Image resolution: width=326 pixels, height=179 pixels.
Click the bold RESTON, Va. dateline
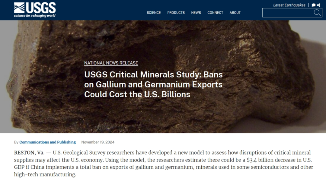tap(29, 152)
